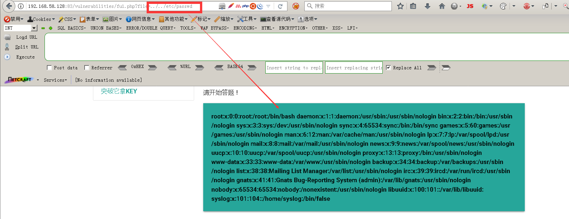Screen dimensions: 569x219
Task: Click the 搜索 search box
Action: [348, 6]
